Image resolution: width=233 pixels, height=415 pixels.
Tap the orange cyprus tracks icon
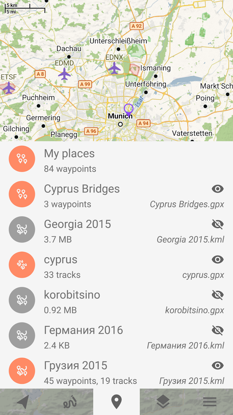point(22,265)
